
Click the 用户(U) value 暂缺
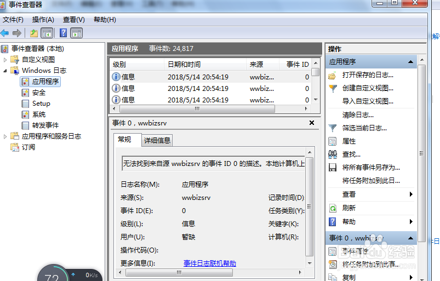click(188, 237)
